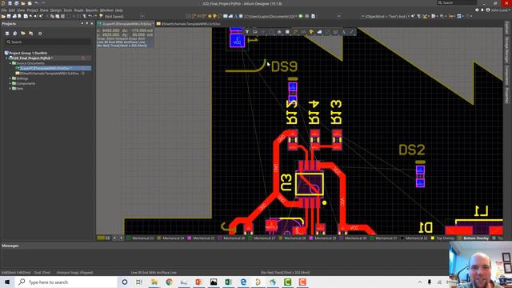
Task: Expand the Nets folder
Action: point(10,89)
